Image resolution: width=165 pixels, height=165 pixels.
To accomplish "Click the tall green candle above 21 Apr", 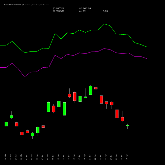I will [x=91, y=90].
